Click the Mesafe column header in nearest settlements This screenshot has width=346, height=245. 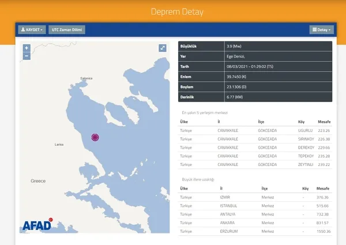324,122
